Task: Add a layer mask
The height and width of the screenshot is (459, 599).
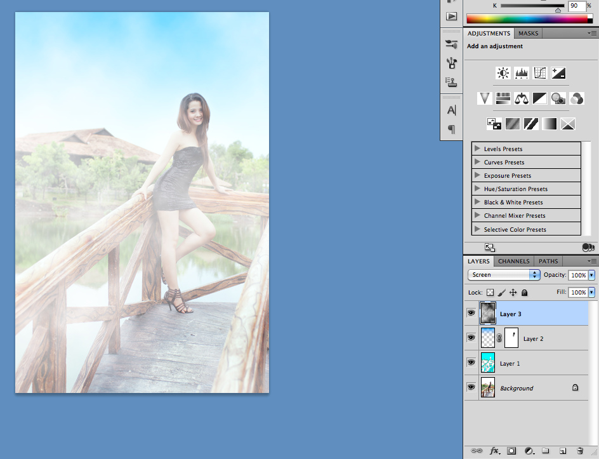Action: point(511,451)
